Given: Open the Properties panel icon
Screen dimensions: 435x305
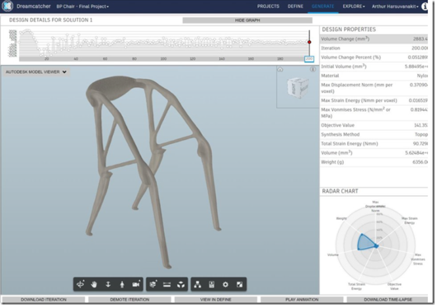Looking at the screenshot, I should pyautogui.click(x=212, y=285).
